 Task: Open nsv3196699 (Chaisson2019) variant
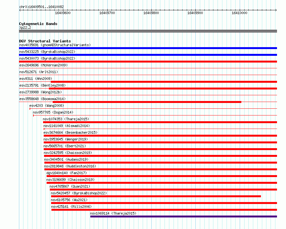tap(70, 180)
